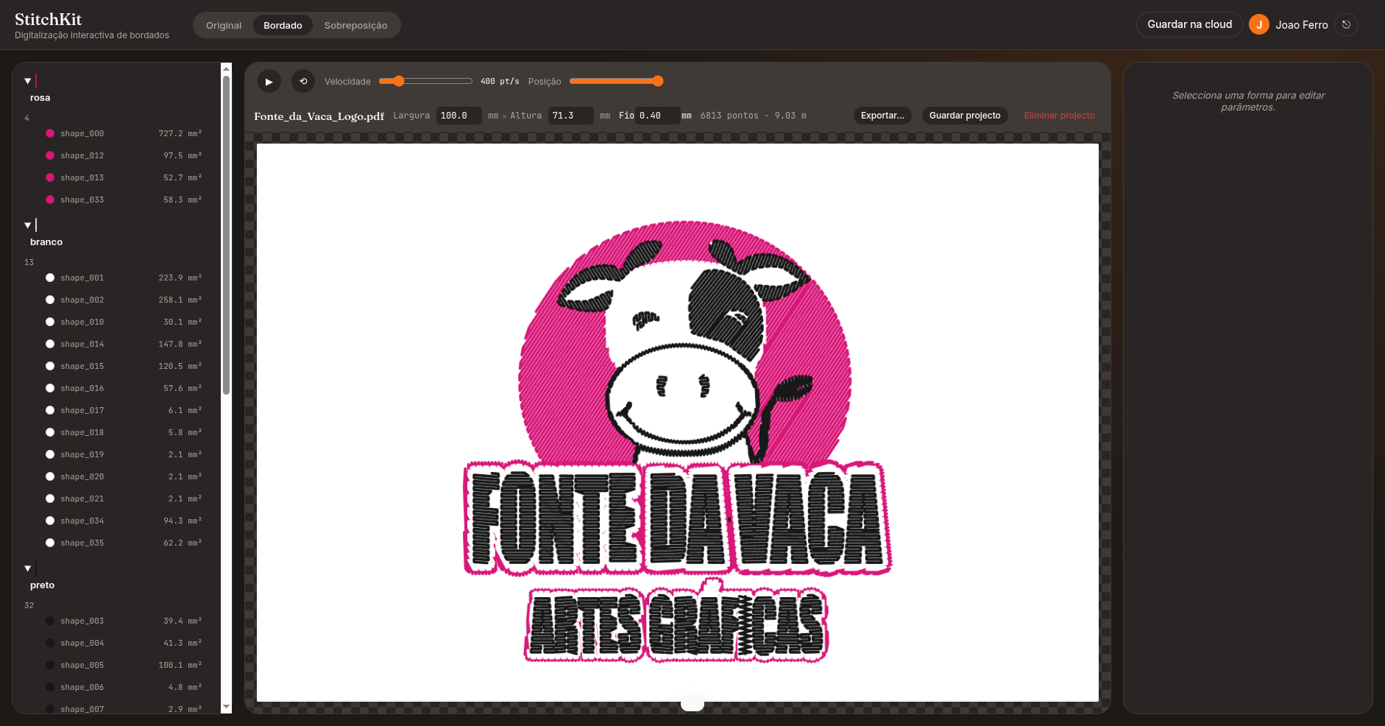The image size is (1385, 726).
Task: Select the pink dot of shape_013
Action: [x=50, y=177]
